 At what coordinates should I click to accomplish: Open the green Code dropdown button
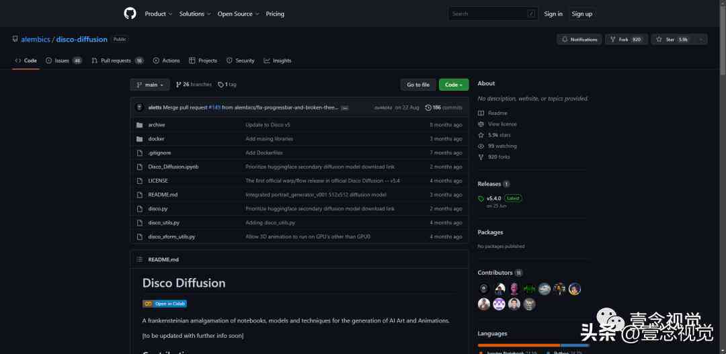454,85
